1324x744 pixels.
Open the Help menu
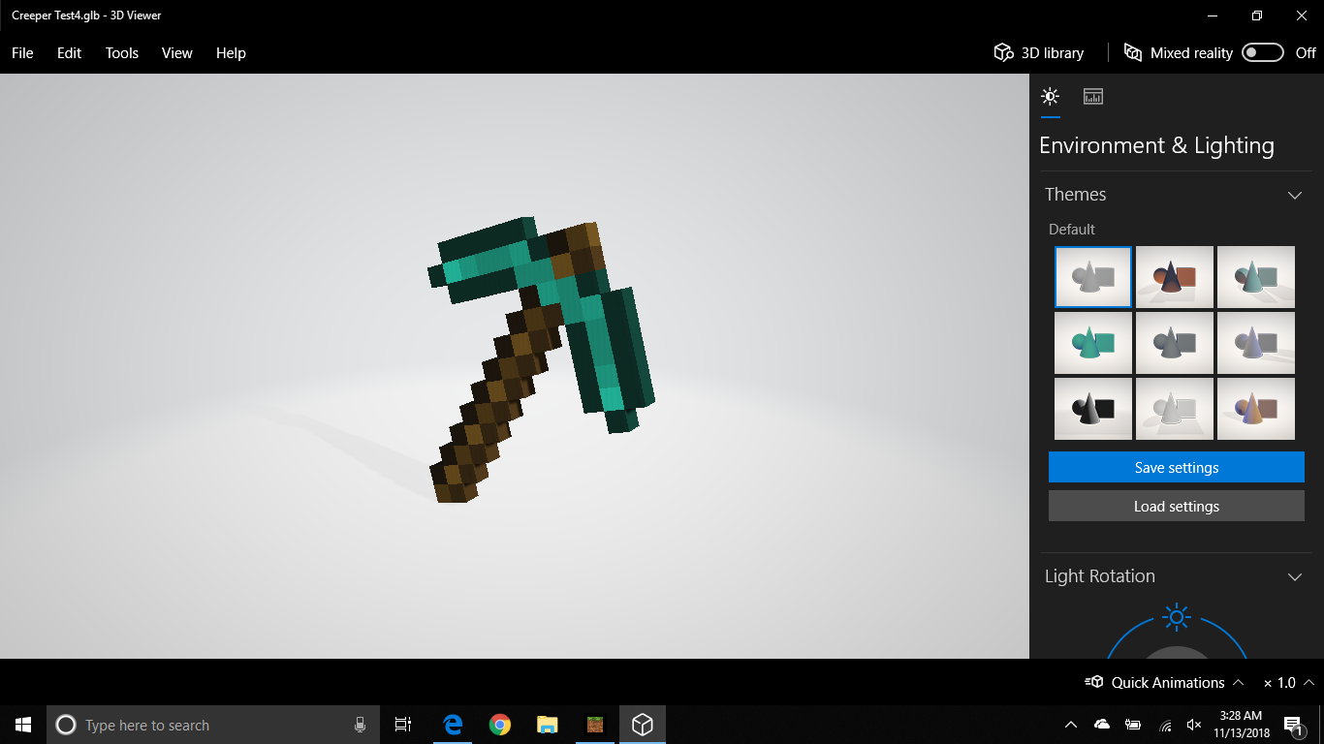[231, 53]
